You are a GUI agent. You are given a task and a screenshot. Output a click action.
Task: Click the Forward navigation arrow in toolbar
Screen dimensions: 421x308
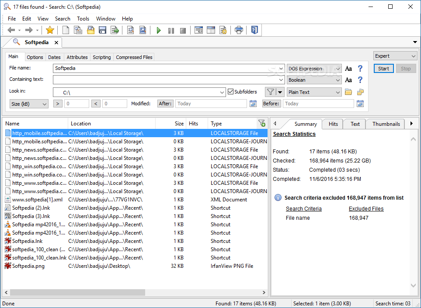(29, 30)
